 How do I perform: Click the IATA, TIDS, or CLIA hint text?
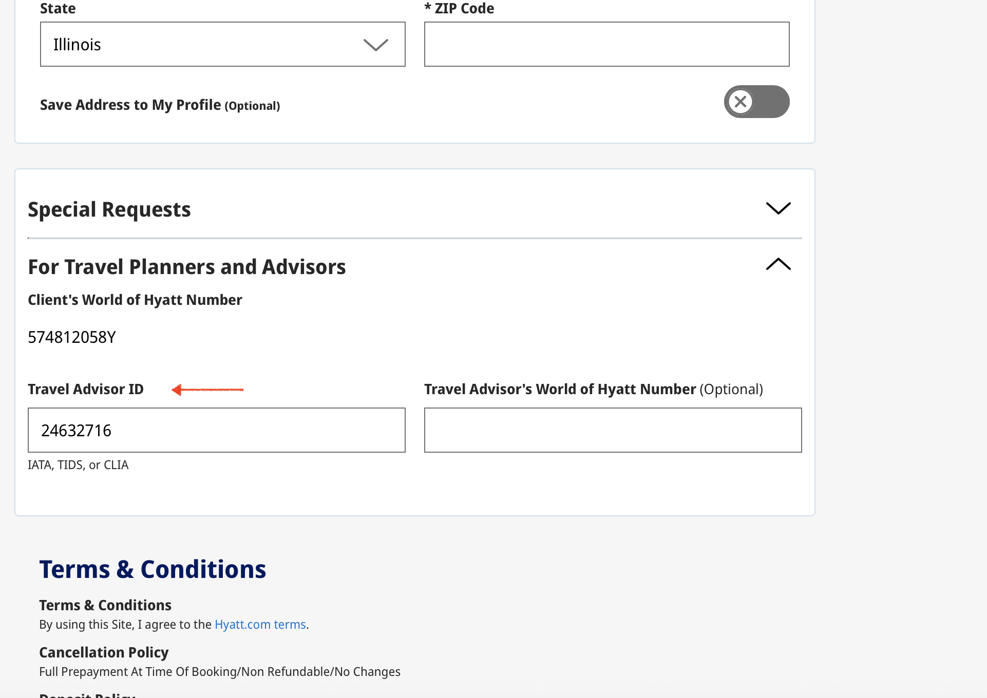click(x=78, y=465)
